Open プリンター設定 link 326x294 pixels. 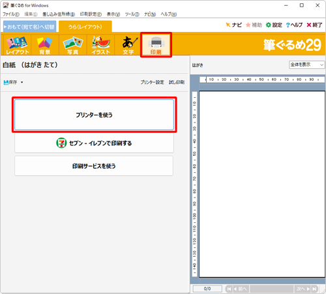pos(152,82)
